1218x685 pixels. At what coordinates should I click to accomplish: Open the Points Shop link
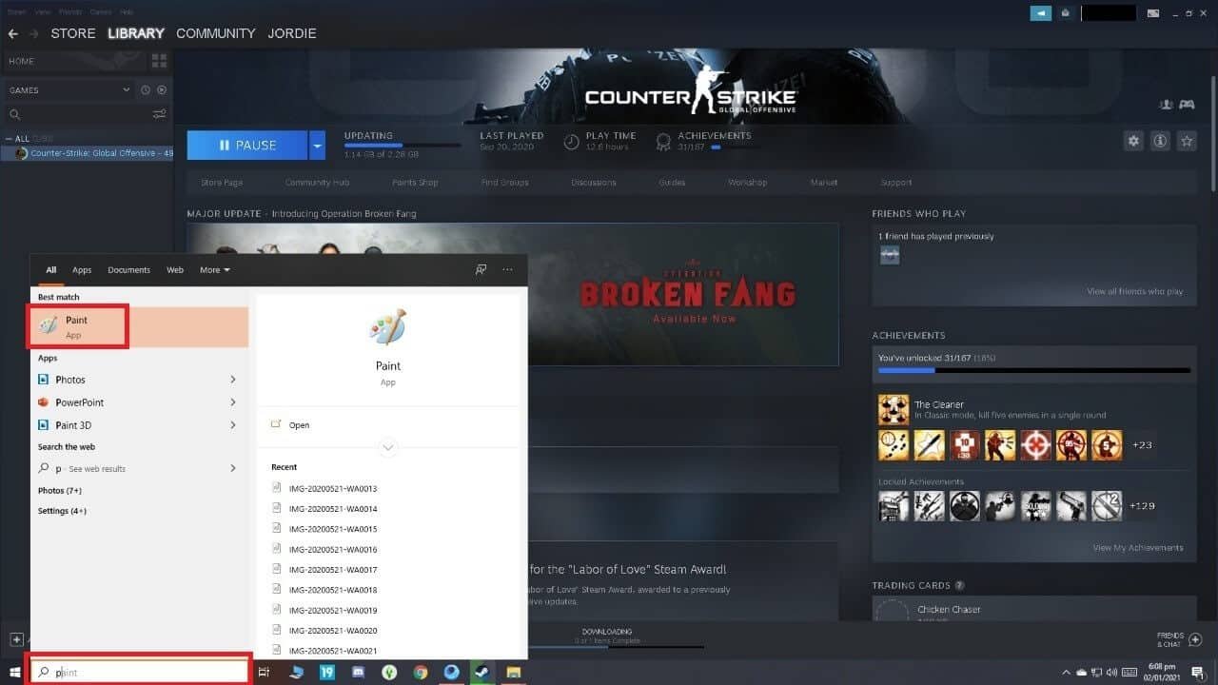(x=415, y=183)
